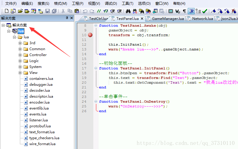
Task: Click line 13 warn statement in editor
Action: (156, 49)
